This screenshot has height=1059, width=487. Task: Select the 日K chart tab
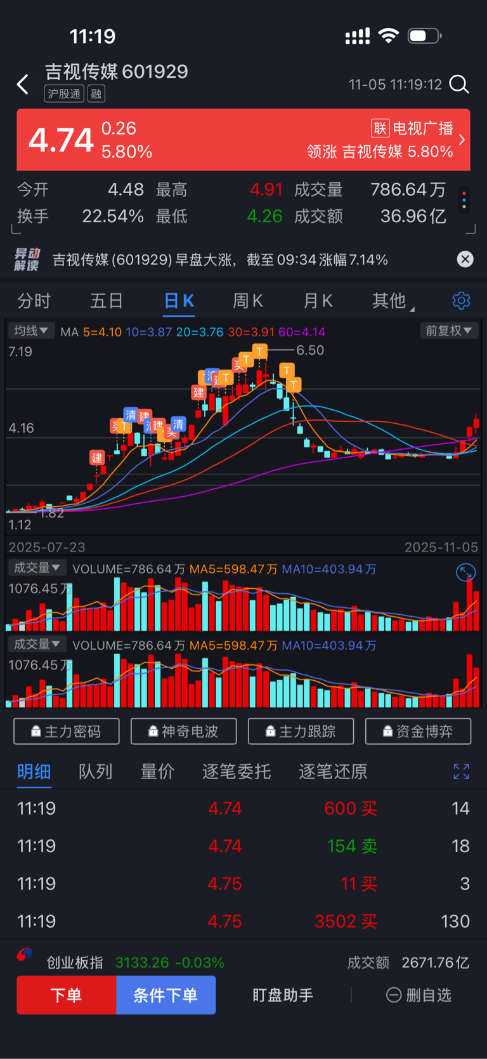[179, 301]
